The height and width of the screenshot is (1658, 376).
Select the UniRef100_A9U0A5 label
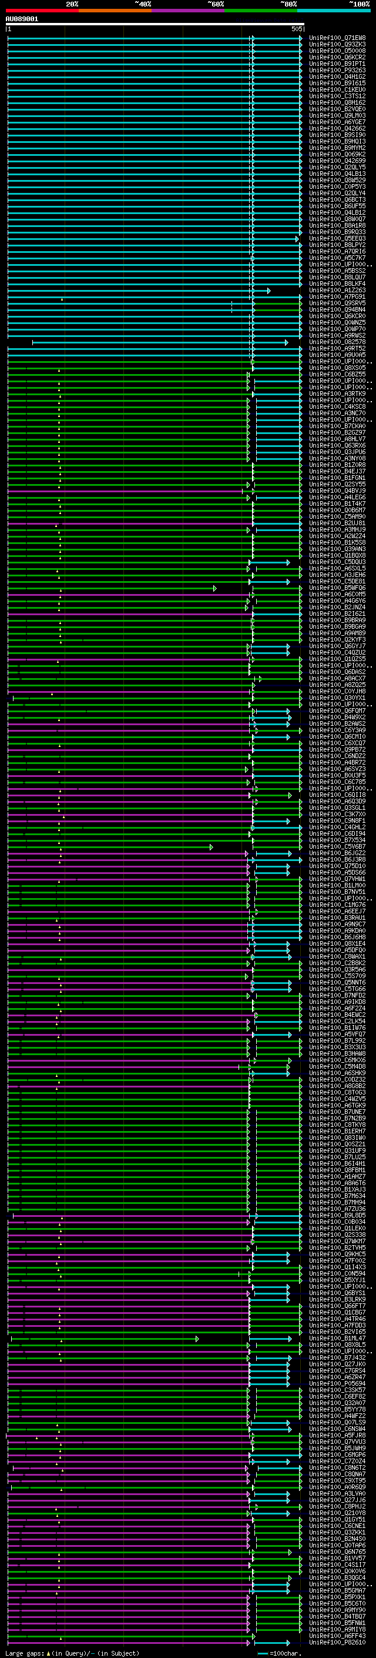point(337,355)
